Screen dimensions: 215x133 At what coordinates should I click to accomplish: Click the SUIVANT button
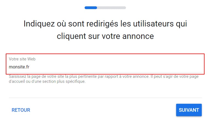(x=189, y=110)
